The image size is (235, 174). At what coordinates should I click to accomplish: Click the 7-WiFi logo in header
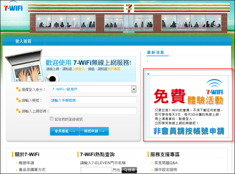click(x=13, y=6)
